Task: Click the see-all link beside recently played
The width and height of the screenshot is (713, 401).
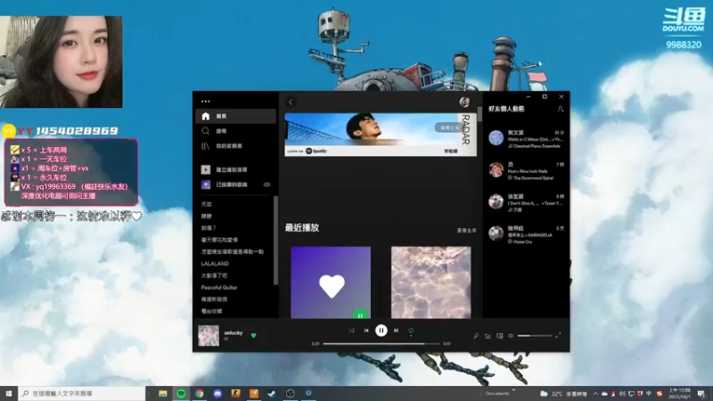Action: (466, 231)
